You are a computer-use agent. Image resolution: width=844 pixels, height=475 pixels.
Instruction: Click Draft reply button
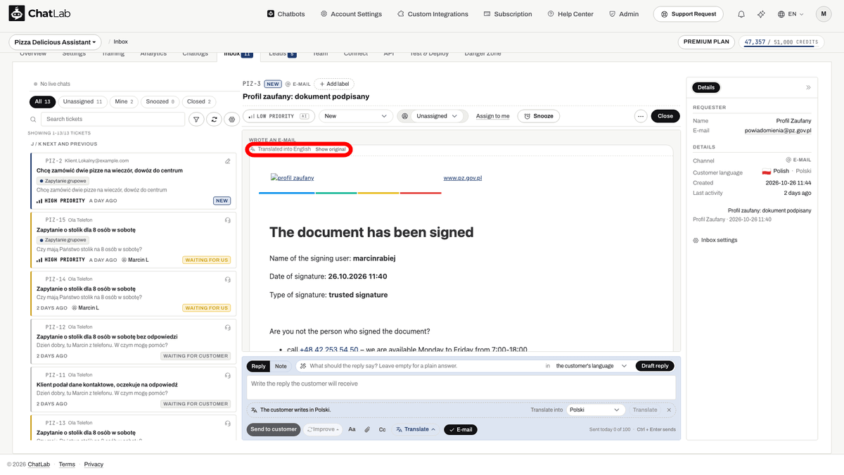655,366
